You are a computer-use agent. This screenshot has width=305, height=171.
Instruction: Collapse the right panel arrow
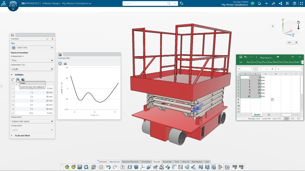[x=273, y=26]
